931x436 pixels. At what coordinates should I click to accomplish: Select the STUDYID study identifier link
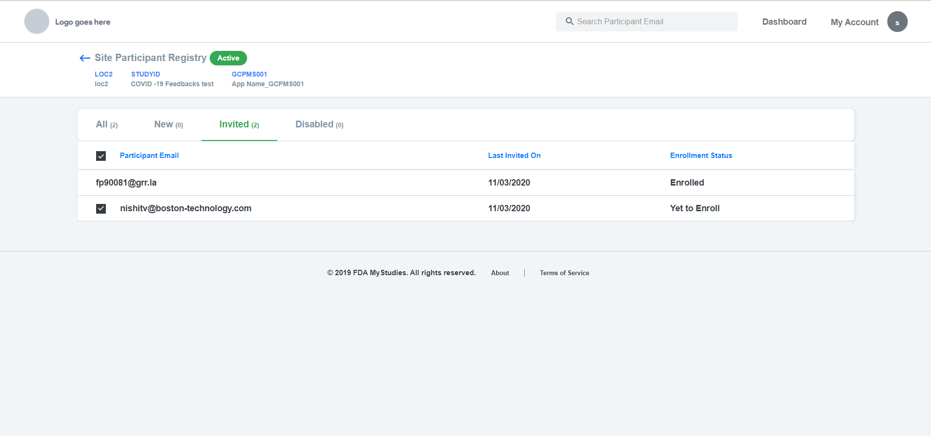pyautogui.click(x=145, y=74)
